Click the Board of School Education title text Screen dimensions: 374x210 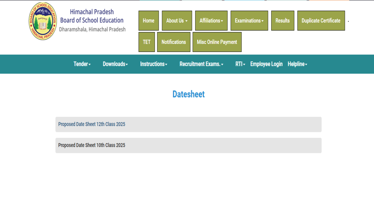coord(92,20)
